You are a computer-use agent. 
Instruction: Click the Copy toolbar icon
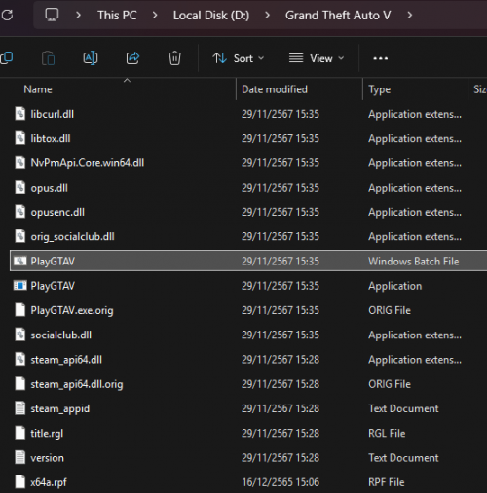point(7,58)
